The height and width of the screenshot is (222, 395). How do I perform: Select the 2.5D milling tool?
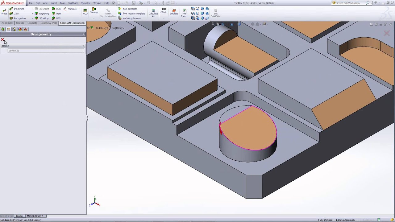(14, 14)
